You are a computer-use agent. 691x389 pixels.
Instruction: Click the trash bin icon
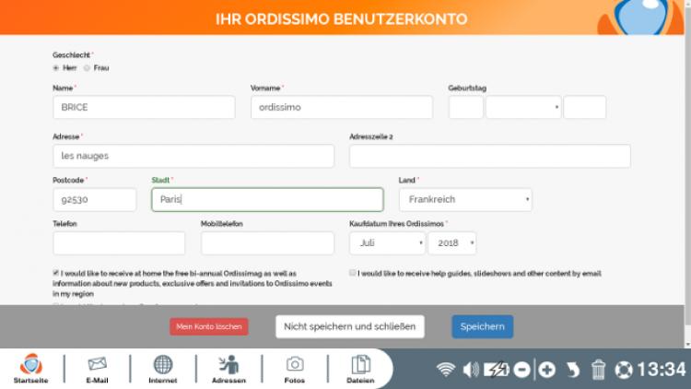click(598, 369)
